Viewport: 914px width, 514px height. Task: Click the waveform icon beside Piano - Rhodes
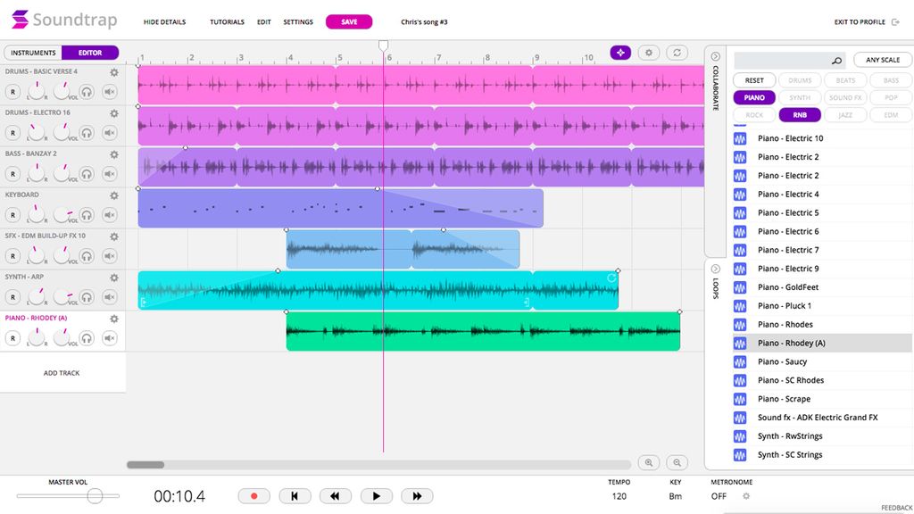(739, 324)
